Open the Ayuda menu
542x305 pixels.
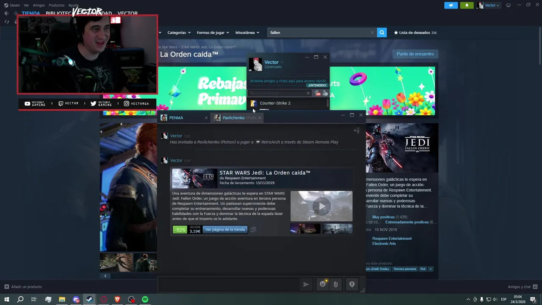pos(73,6)
